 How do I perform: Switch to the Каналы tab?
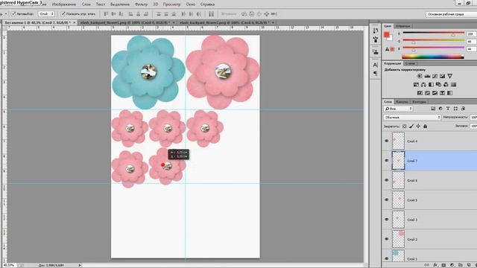click(x=402, y=101)
